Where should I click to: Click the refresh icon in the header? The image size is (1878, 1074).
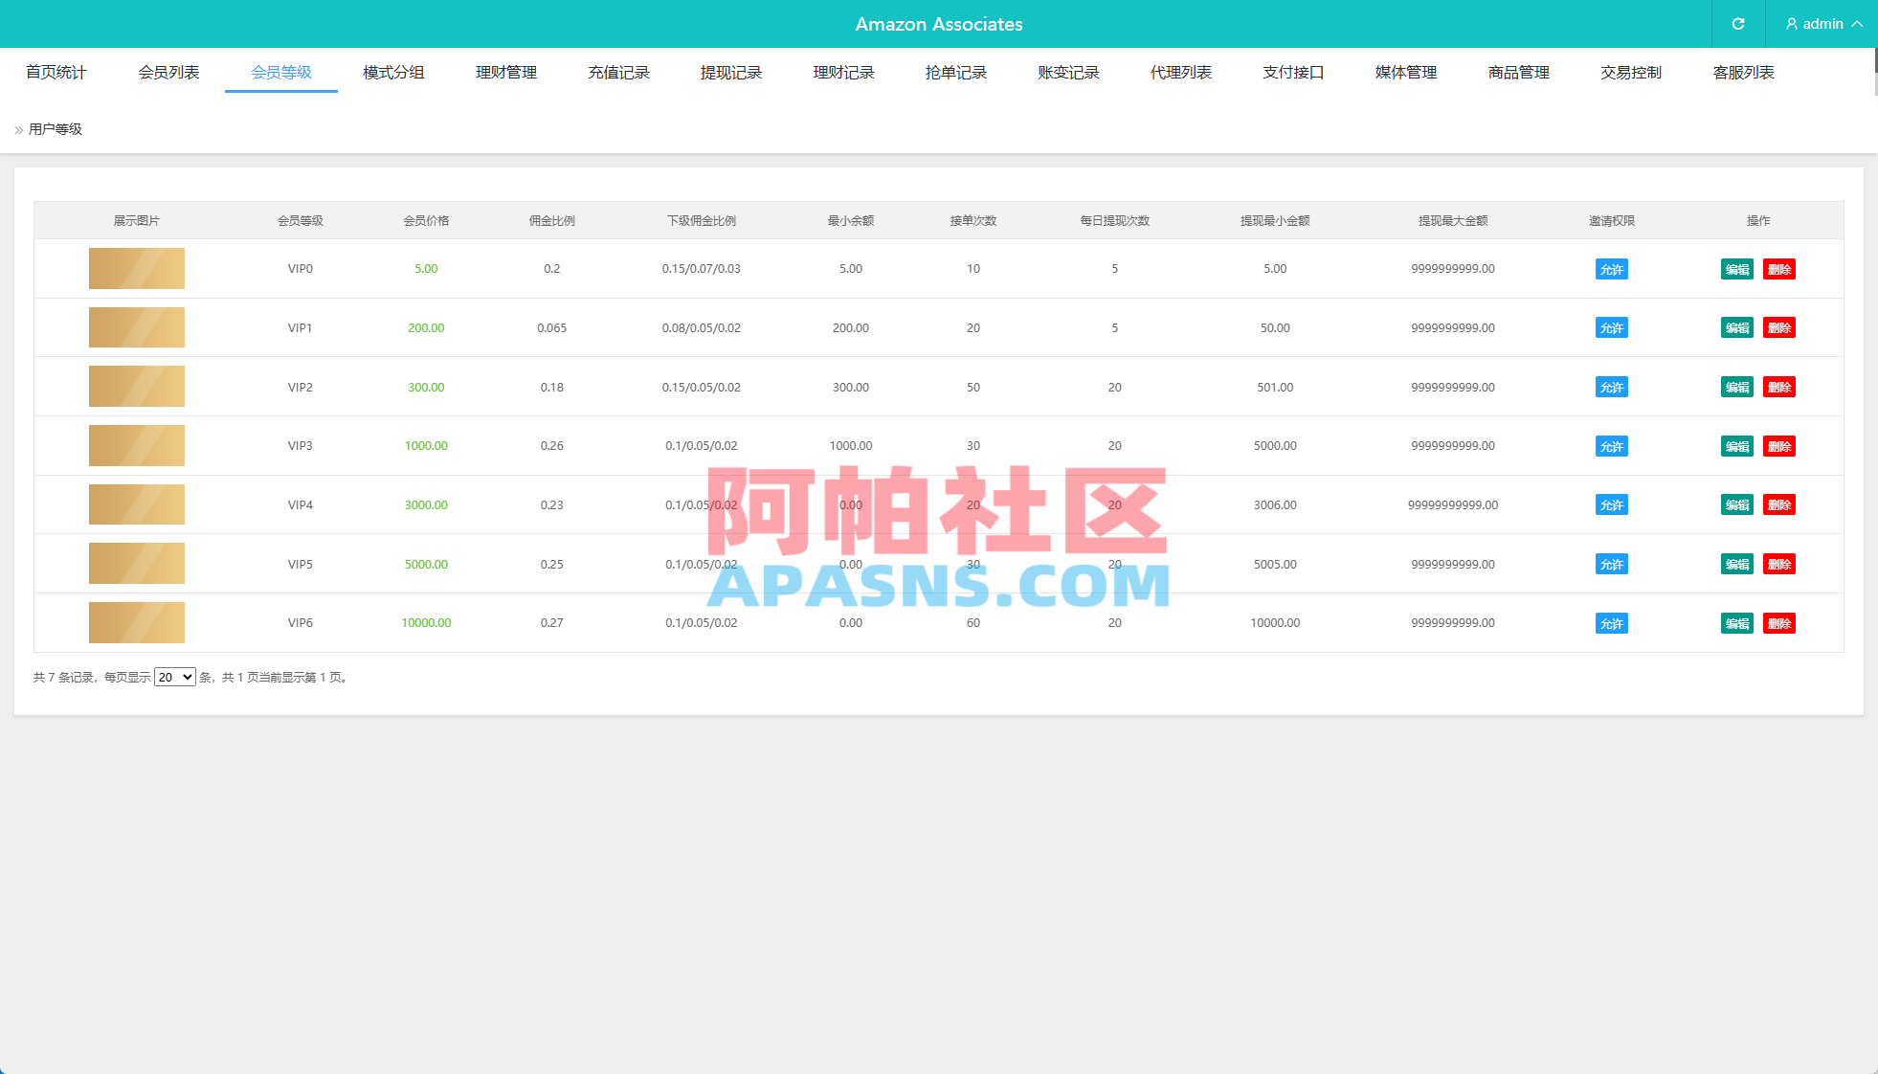point(1737,24)
